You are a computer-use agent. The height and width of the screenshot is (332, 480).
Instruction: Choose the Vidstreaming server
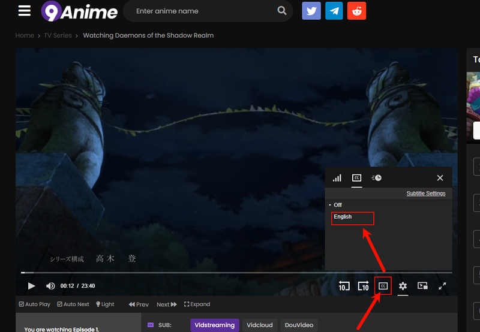[214, 325]
